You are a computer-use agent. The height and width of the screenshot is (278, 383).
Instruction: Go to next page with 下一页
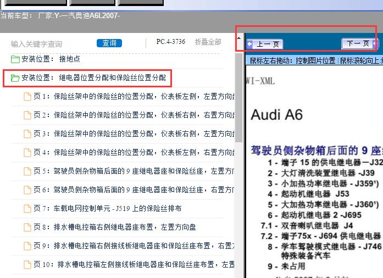[360, 43]
